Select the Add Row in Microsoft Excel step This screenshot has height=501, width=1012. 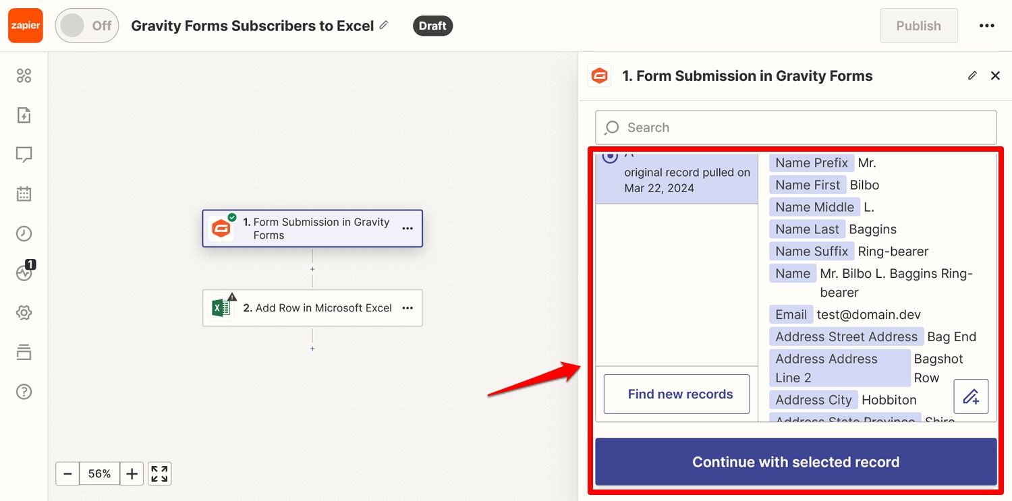(312, 308)
